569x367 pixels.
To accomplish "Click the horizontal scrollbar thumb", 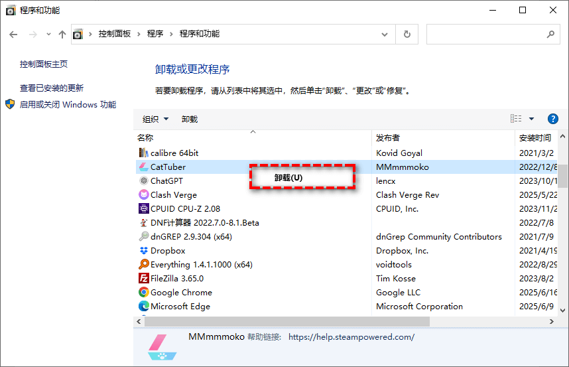I will click(x=287, y=321).
